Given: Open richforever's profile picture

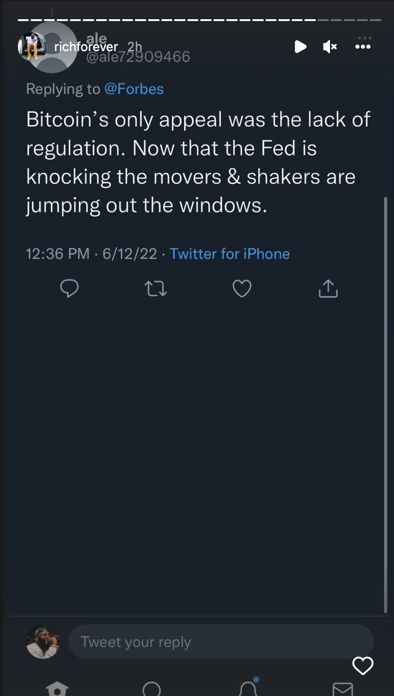Looking at the screenshot, I should point(32,47).
